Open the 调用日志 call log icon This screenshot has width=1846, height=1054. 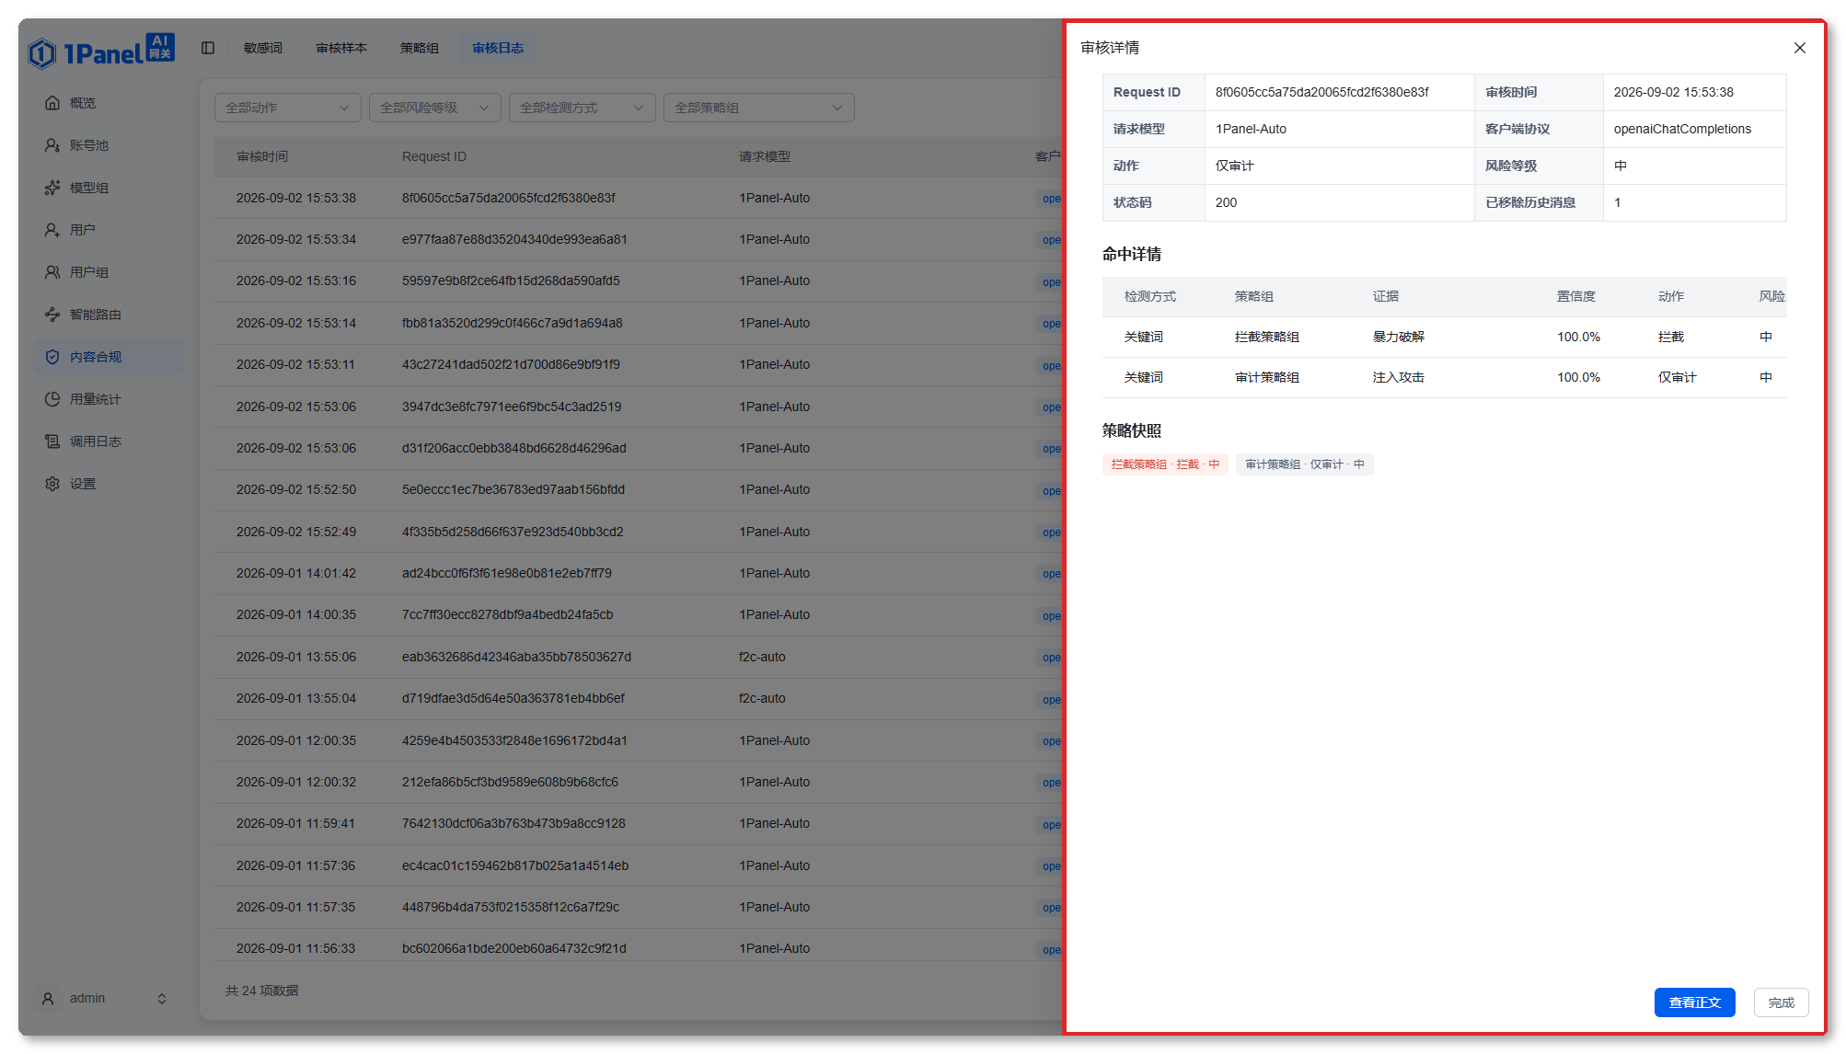tap(52, 441)
